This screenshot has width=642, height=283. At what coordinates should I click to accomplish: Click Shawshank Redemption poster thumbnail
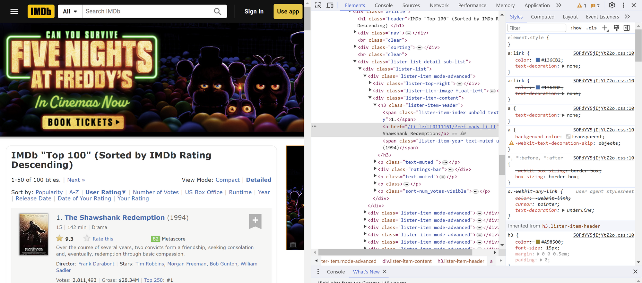click(34, 234)
